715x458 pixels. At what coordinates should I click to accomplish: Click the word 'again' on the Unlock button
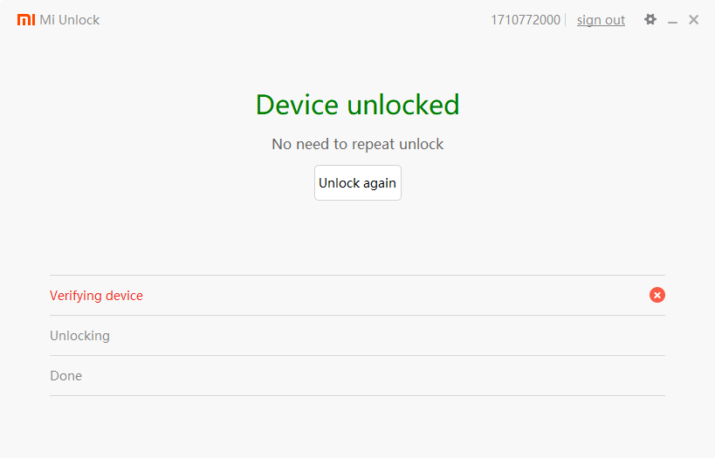[380, 183]
